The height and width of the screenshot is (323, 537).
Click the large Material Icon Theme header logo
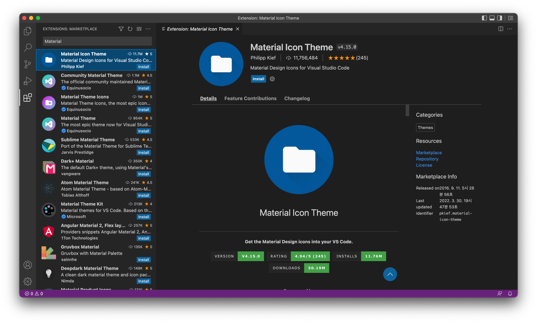click(x=221, y=64)
